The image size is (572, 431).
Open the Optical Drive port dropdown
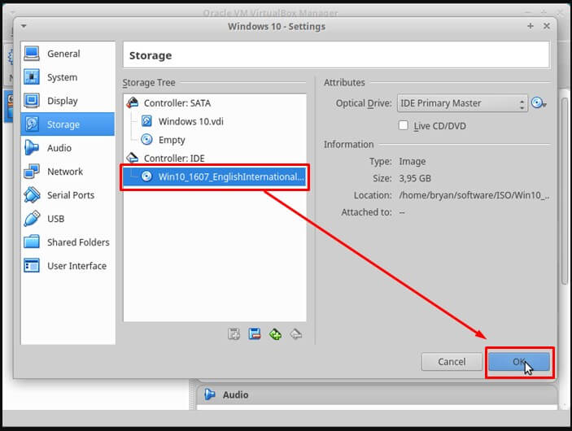point(462,103)
